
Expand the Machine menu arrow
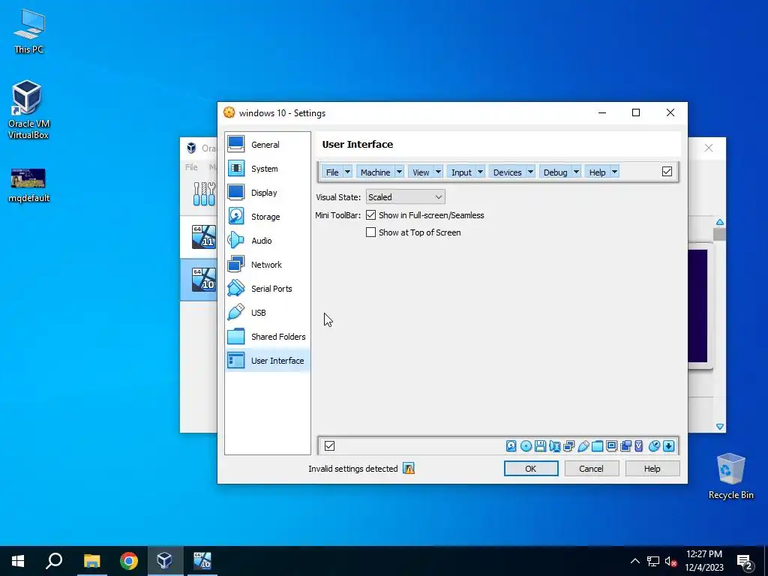tap(399, 172)
